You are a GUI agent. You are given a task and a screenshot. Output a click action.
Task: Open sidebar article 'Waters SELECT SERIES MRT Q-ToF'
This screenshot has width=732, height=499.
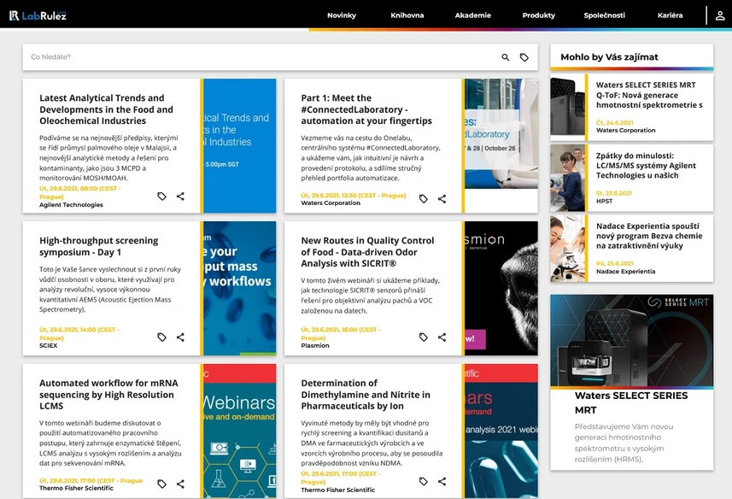point(649,95)
